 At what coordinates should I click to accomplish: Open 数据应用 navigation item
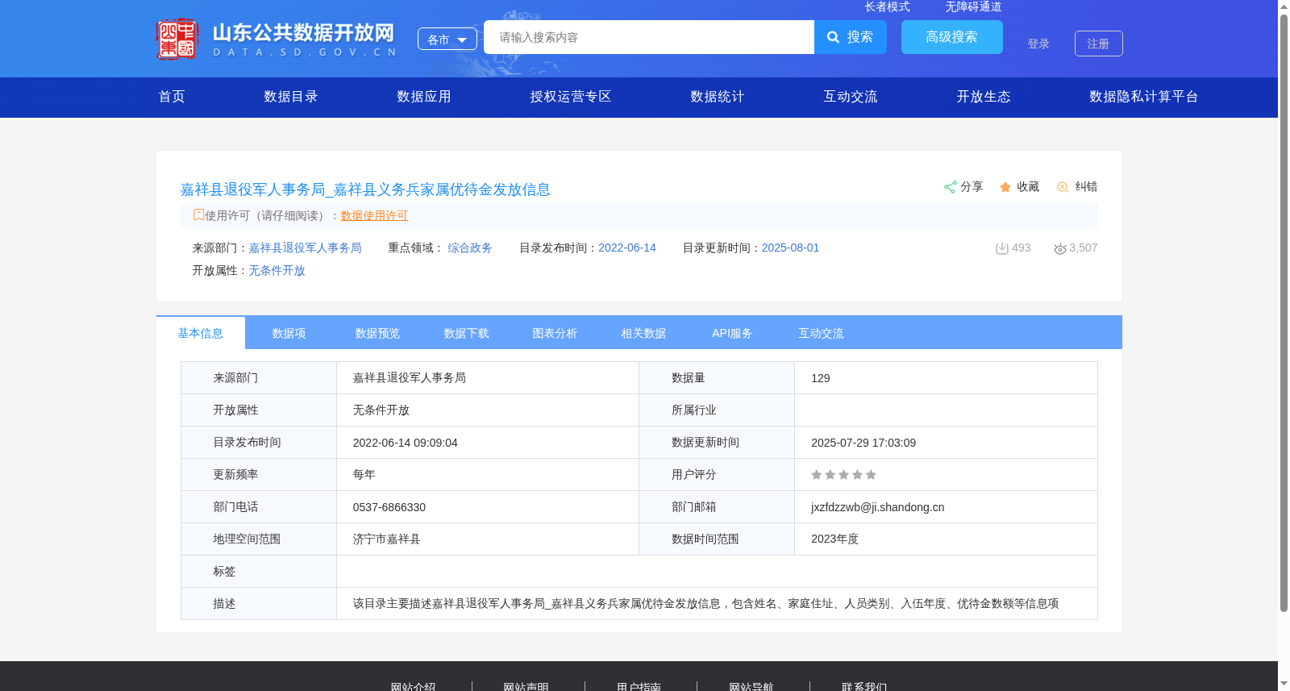pyautogui.click(x=424, y=97)
